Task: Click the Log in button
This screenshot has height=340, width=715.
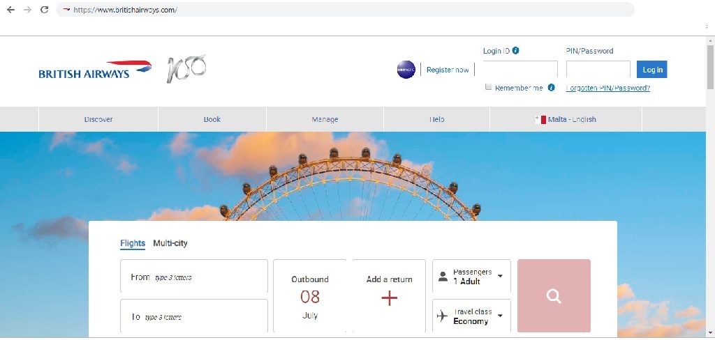Action: [x=652, y=70]
